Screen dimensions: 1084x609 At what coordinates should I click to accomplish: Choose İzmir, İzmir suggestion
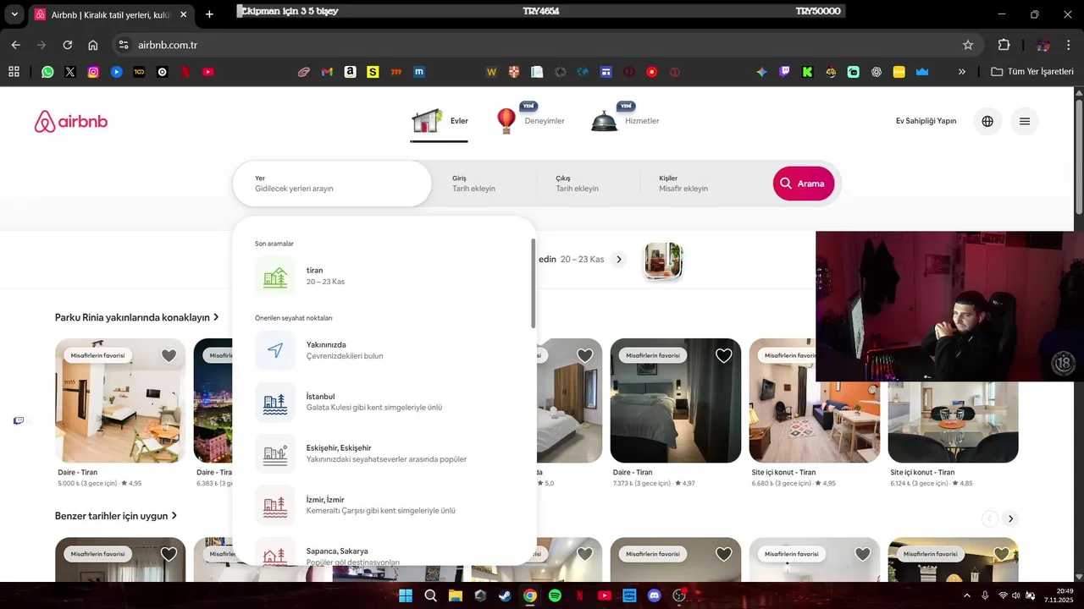384,506
